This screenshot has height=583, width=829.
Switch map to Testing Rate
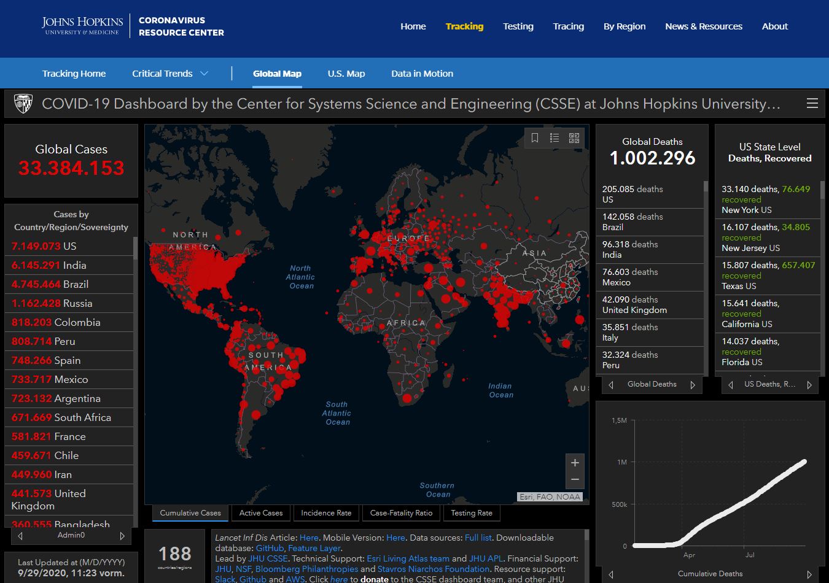[472, 513]
